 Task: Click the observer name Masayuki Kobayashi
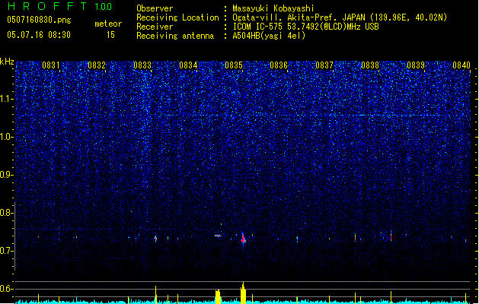(273, 8)
